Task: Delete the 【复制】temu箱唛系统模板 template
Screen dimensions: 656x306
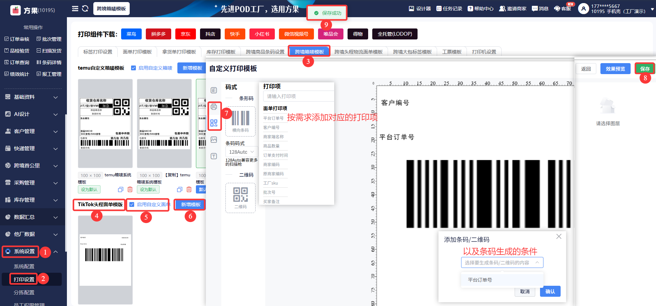Action: [189, 189]
